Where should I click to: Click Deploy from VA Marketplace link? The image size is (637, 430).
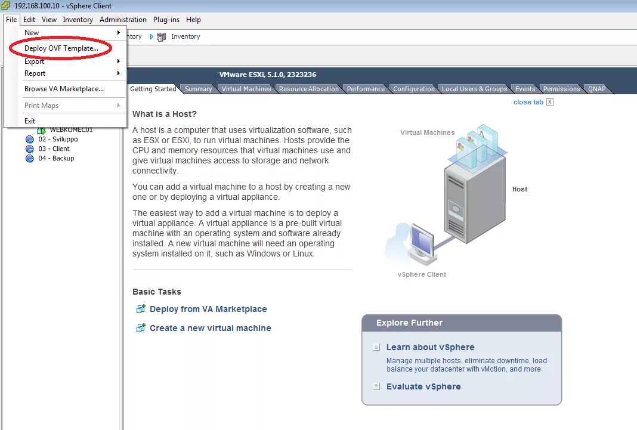(x=208, y=309)
